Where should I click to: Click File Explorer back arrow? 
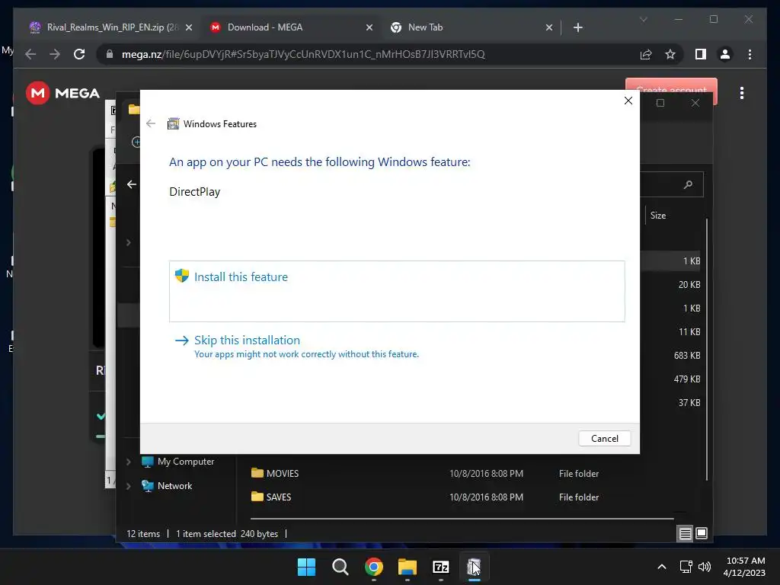click(x=131, y=184)
